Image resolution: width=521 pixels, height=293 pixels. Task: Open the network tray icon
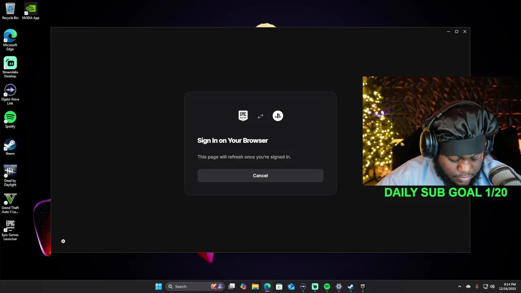pyautogui.click(x=485, y=286)
